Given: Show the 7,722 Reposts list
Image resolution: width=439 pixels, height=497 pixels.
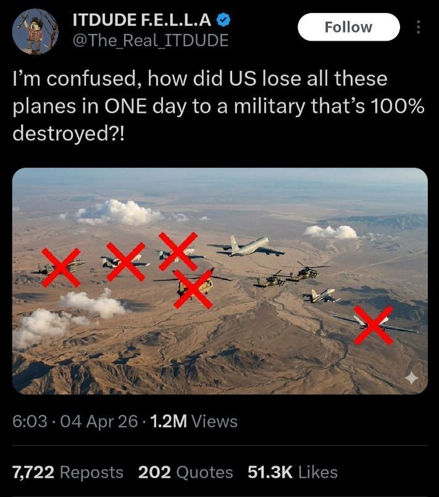Looking at the screenshot, I should tap(68, 472).
